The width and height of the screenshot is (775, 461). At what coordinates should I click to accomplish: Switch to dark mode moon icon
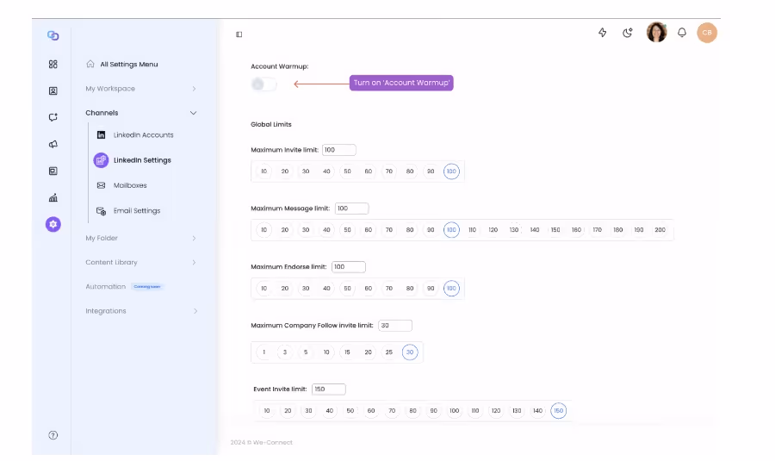point(627,33)
